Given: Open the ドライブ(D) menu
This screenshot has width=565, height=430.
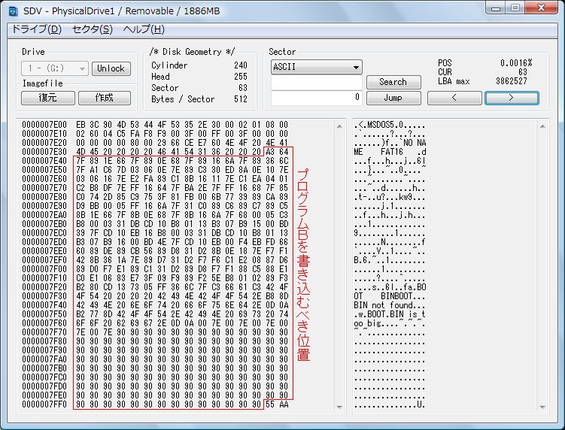Looking at the screenshot, I should [35, 29].
